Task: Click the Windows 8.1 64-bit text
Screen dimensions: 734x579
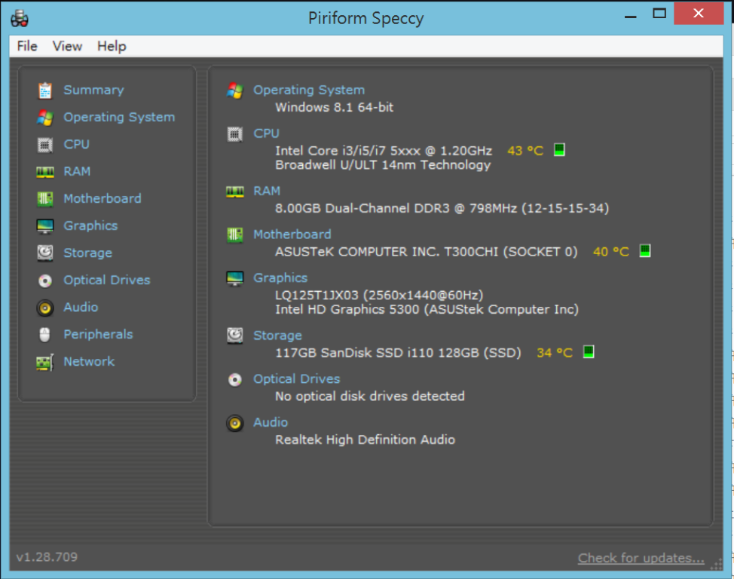Action: [x=335, y=107]
